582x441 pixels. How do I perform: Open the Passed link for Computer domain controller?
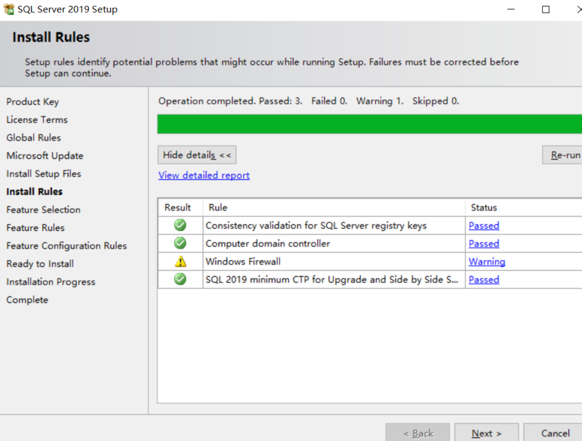tap(483, 244)
